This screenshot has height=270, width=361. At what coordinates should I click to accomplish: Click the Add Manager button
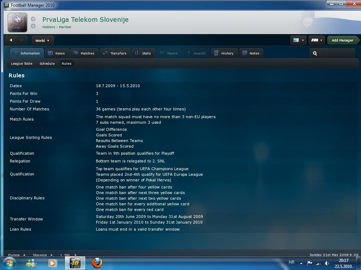click(x=342, y=40)
